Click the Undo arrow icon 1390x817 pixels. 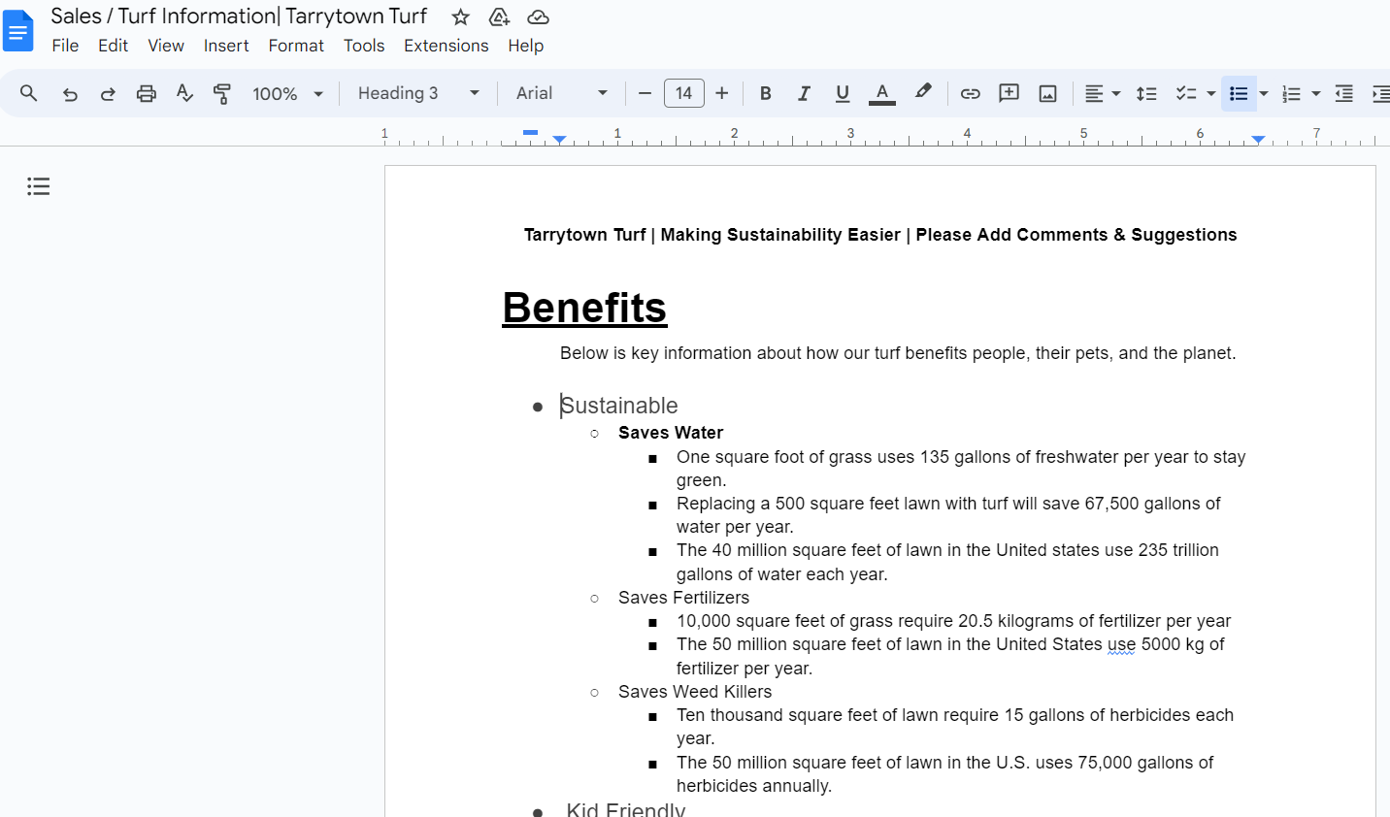70,93
